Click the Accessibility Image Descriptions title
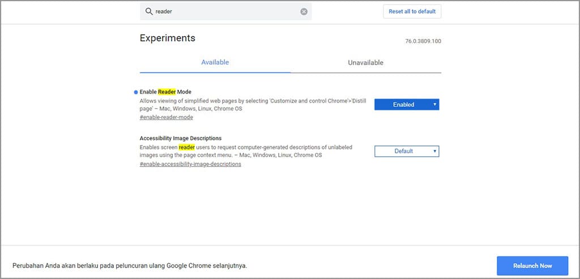Screen dimensions: 580x279 click(181, 138)
